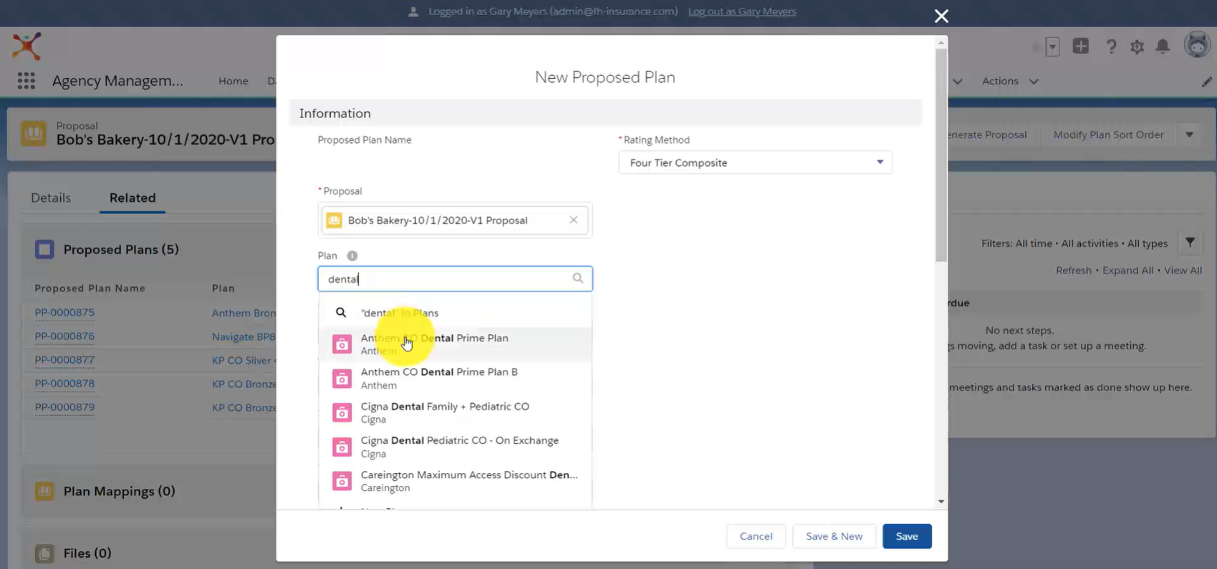Click Expand All activity link

tap(1127, 270)
